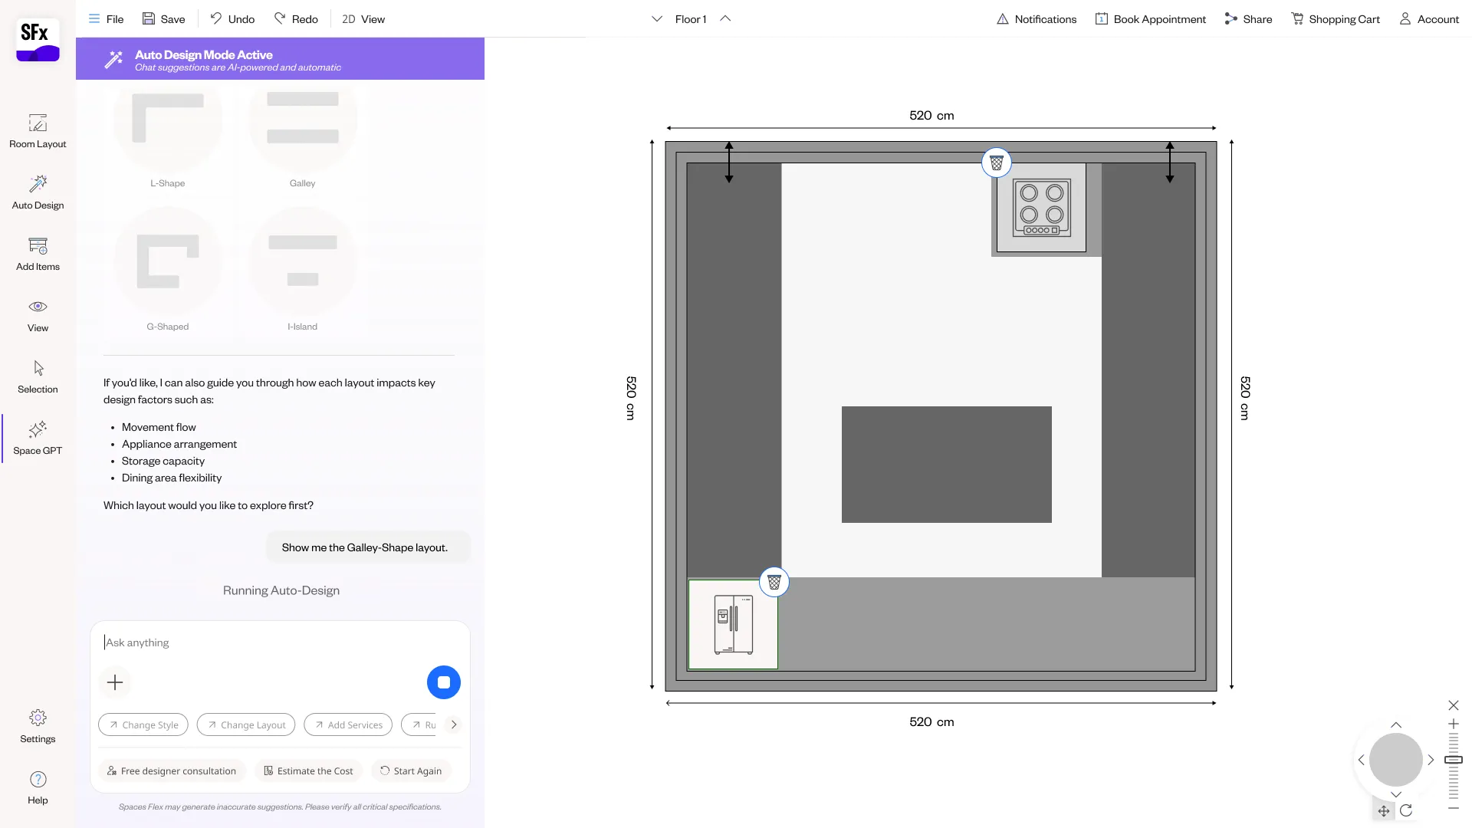
Task: Click the Share button
Action: click(x=1248, y=19)
